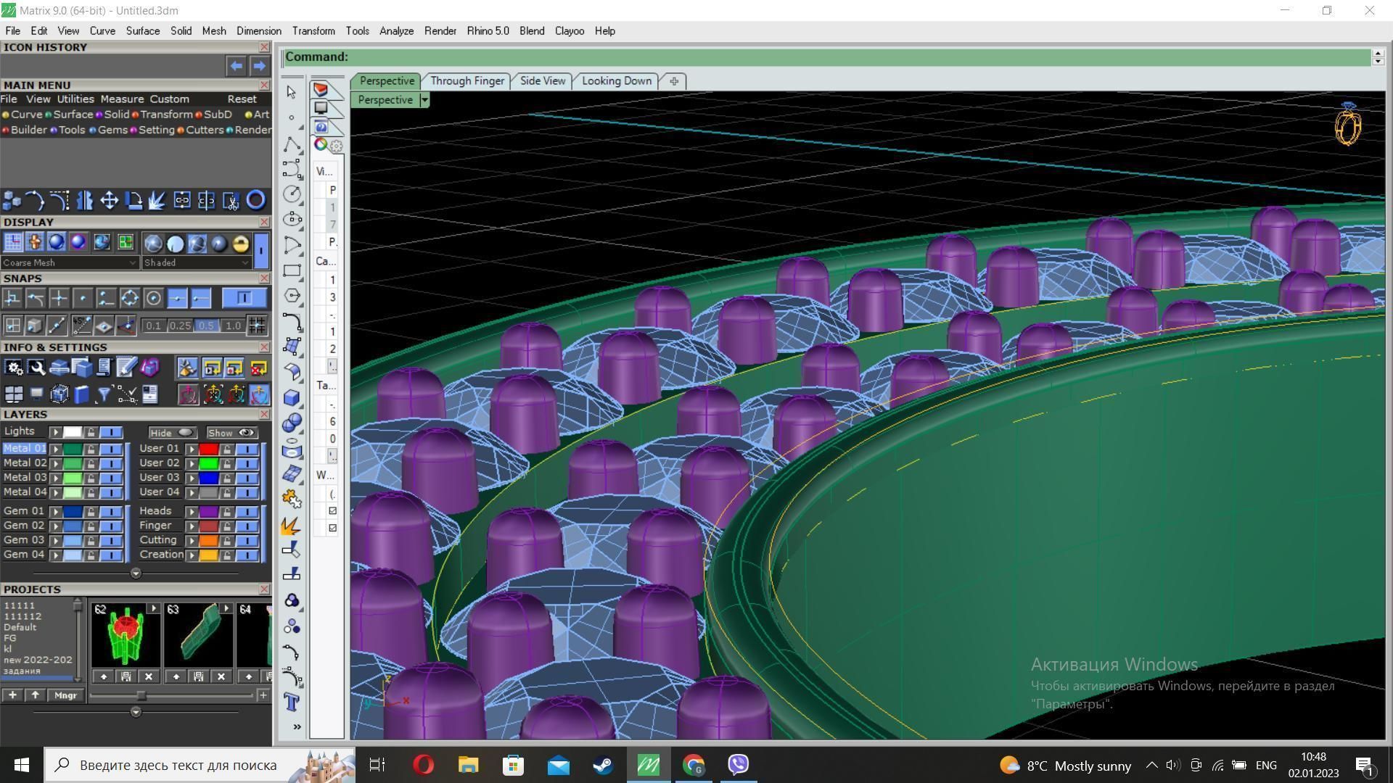This screenshot has width=1393, height=783.
Task: Toggle lock on User 01 layer
Action: (227, 449)
